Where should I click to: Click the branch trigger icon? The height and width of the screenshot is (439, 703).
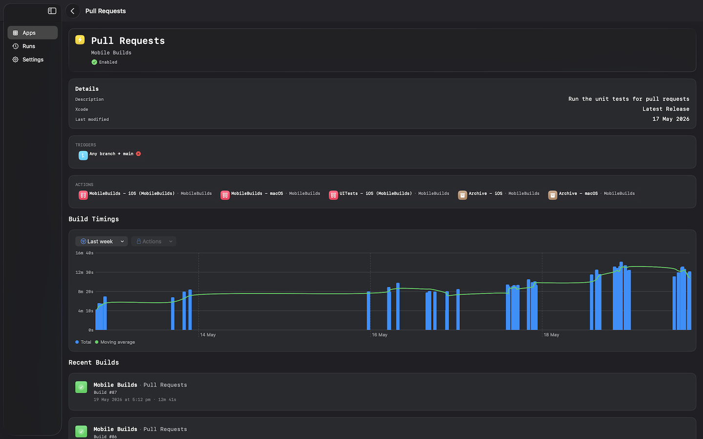click(83, 155)
